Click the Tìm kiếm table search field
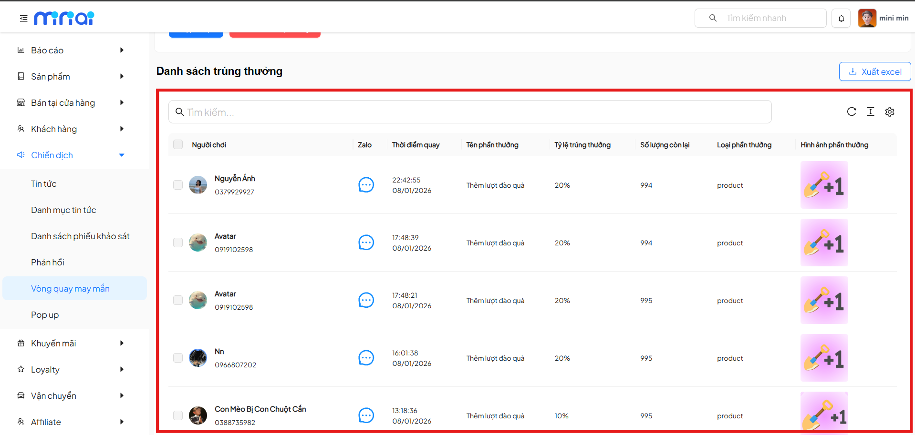 point(470,112)
